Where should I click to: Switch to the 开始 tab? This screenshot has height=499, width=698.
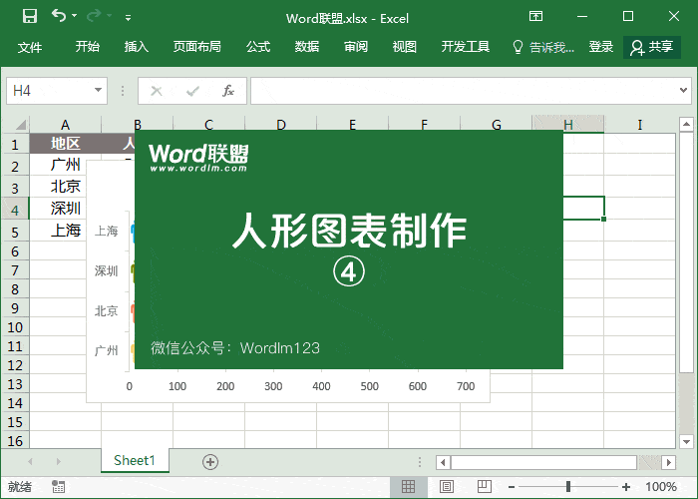88,46
